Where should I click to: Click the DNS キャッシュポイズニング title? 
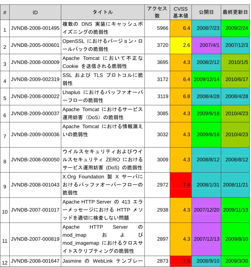tap(103, 28)
